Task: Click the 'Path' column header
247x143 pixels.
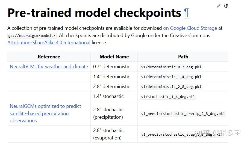Action: pos(183,57)
